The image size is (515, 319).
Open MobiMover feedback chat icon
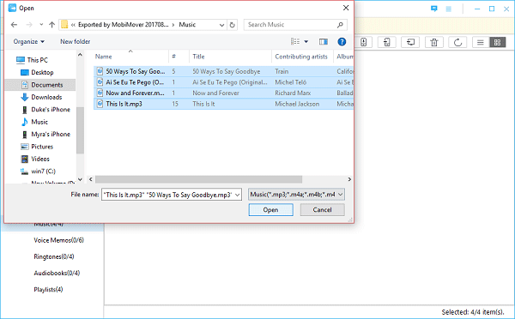click(x=433, y=9)
